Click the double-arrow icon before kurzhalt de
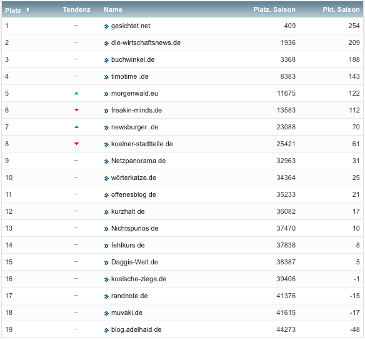Viewport: 365px width, 340px height. [106, 212]
